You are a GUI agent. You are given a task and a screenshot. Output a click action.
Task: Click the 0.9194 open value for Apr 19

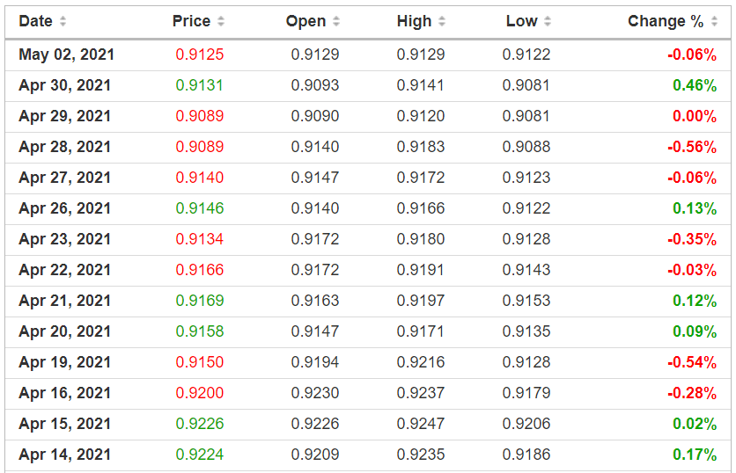click(x=314, y=362)
